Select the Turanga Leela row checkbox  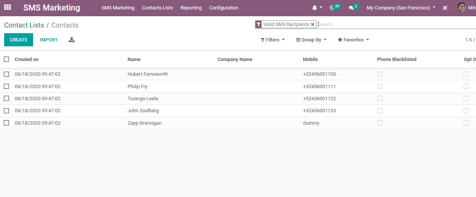6,98
